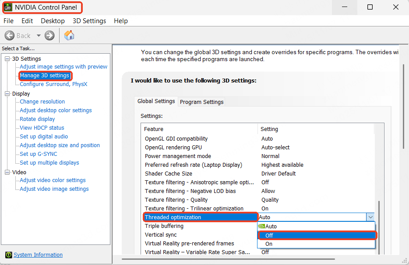Screen dimensions: 409x265
Task: Open the File menu
Action: coord(9,21)
